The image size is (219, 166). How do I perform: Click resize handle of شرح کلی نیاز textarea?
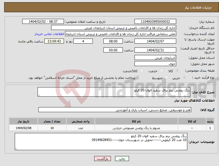(x=39, y=95)
